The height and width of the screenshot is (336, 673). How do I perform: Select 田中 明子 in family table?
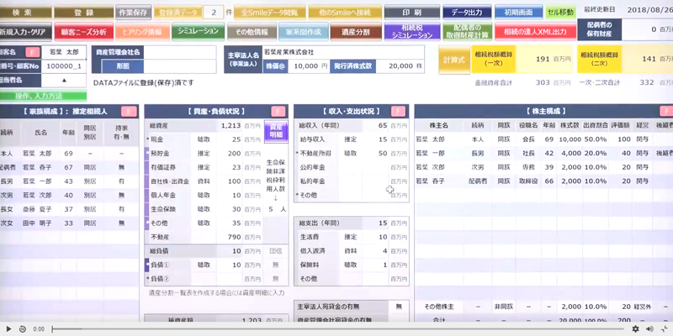[x=37, y=223]
